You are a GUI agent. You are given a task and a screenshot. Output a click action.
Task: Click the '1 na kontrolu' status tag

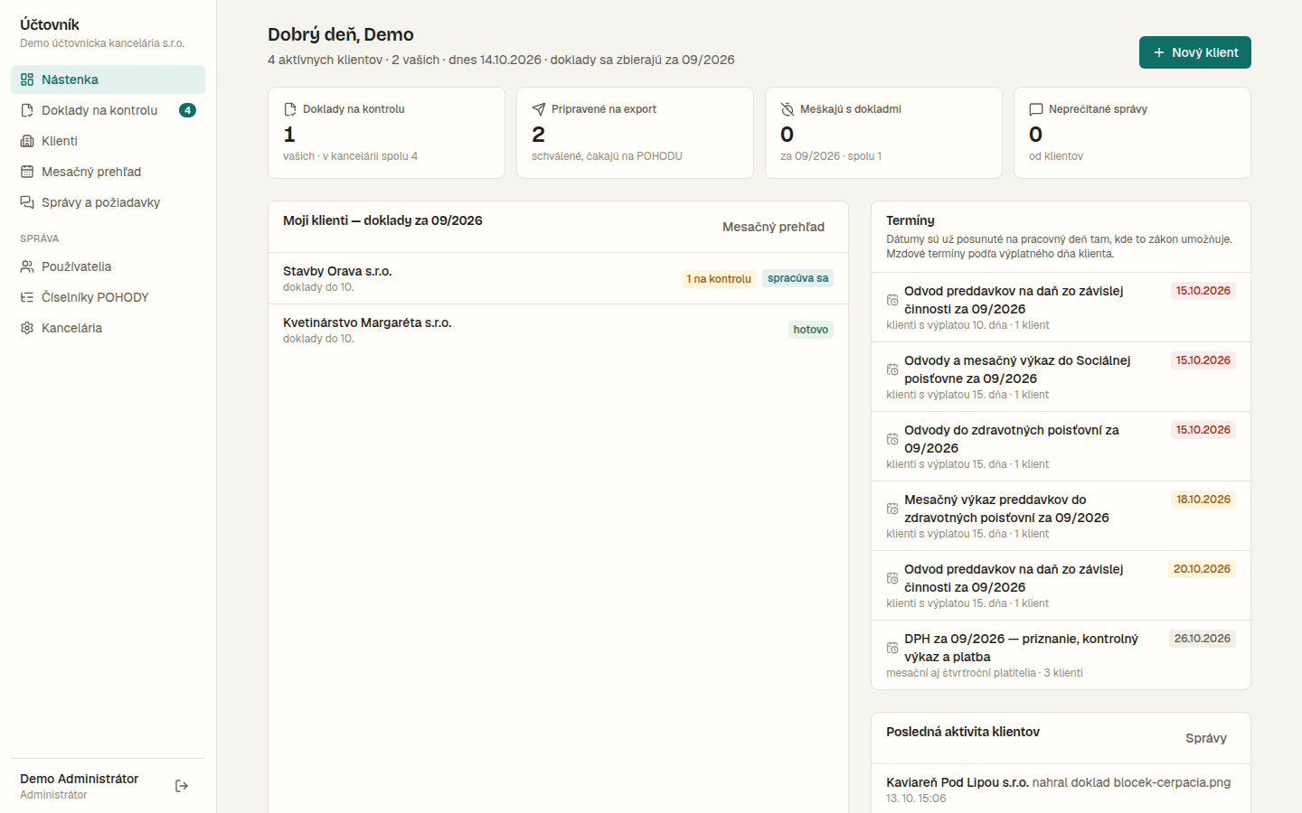tap(719, 279)
